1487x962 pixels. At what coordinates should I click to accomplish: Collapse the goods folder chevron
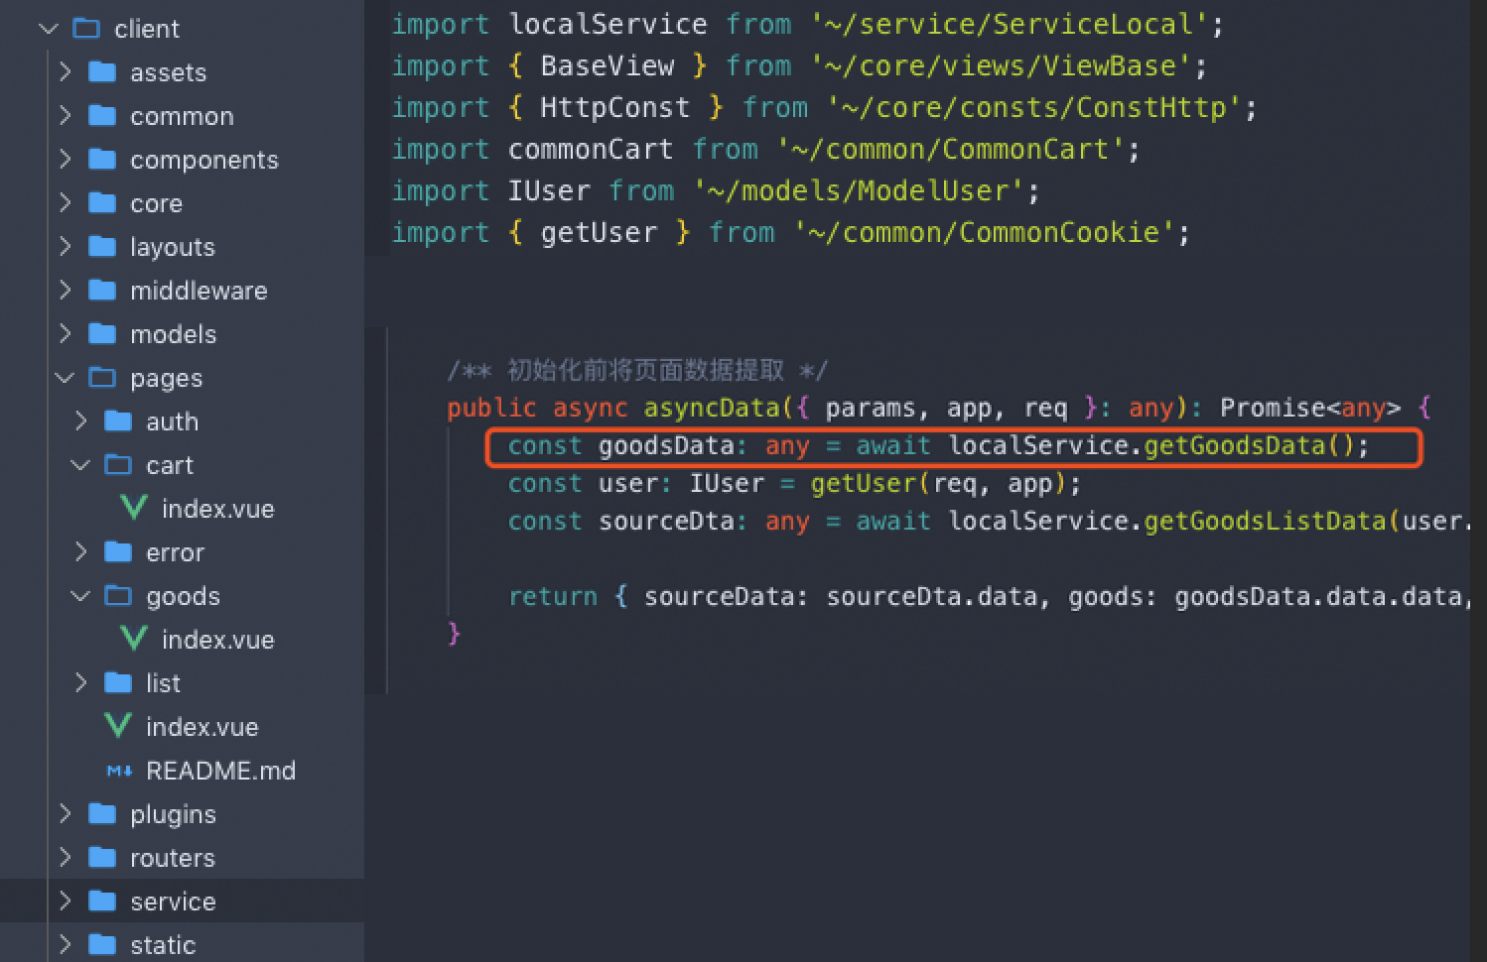tap(80, 596)
